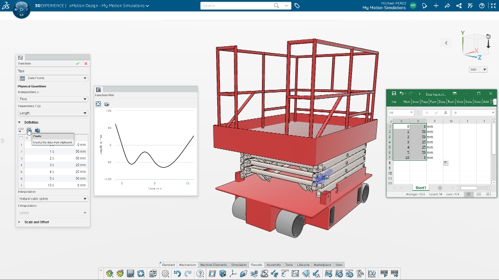This screenshot has width=499, height=280.
Task: Click the Excel save icon
Action: (393, 94)
